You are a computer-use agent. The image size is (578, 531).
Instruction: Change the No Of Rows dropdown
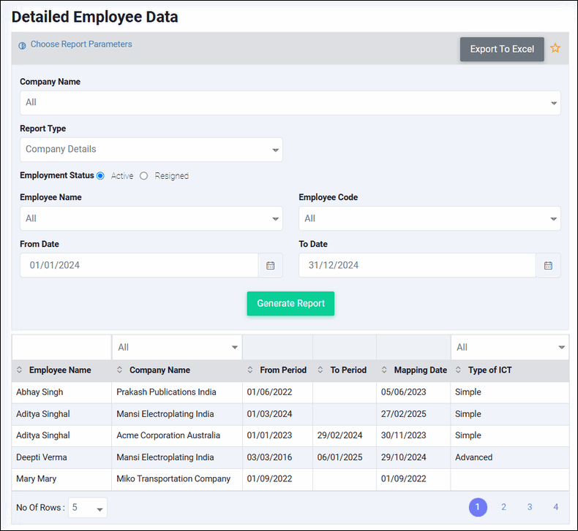(x=88, y=508)
